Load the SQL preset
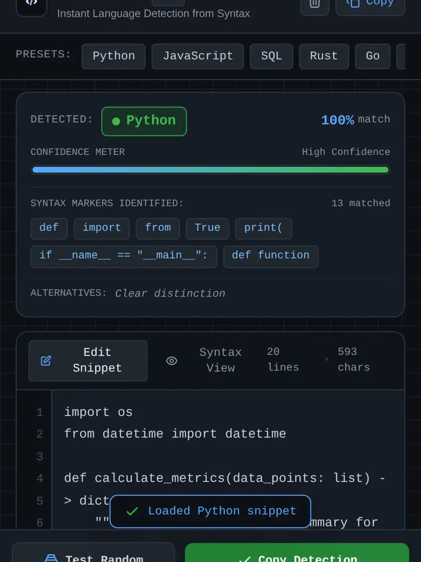This screenshot has width=421, height=562. (271, 56)
